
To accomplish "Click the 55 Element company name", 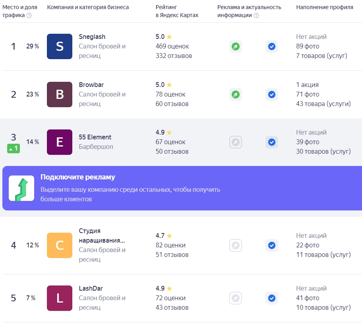I will click(95, 137).
